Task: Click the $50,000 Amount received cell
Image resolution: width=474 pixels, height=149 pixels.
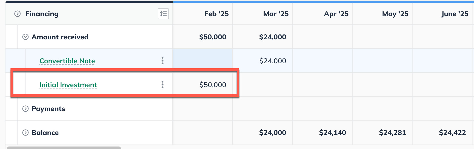Action: pyautogui.click(x=213, y=37)
